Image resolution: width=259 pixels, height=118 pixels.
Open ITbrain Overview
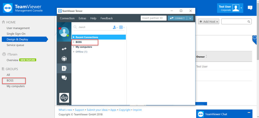[x=12, y=60]
